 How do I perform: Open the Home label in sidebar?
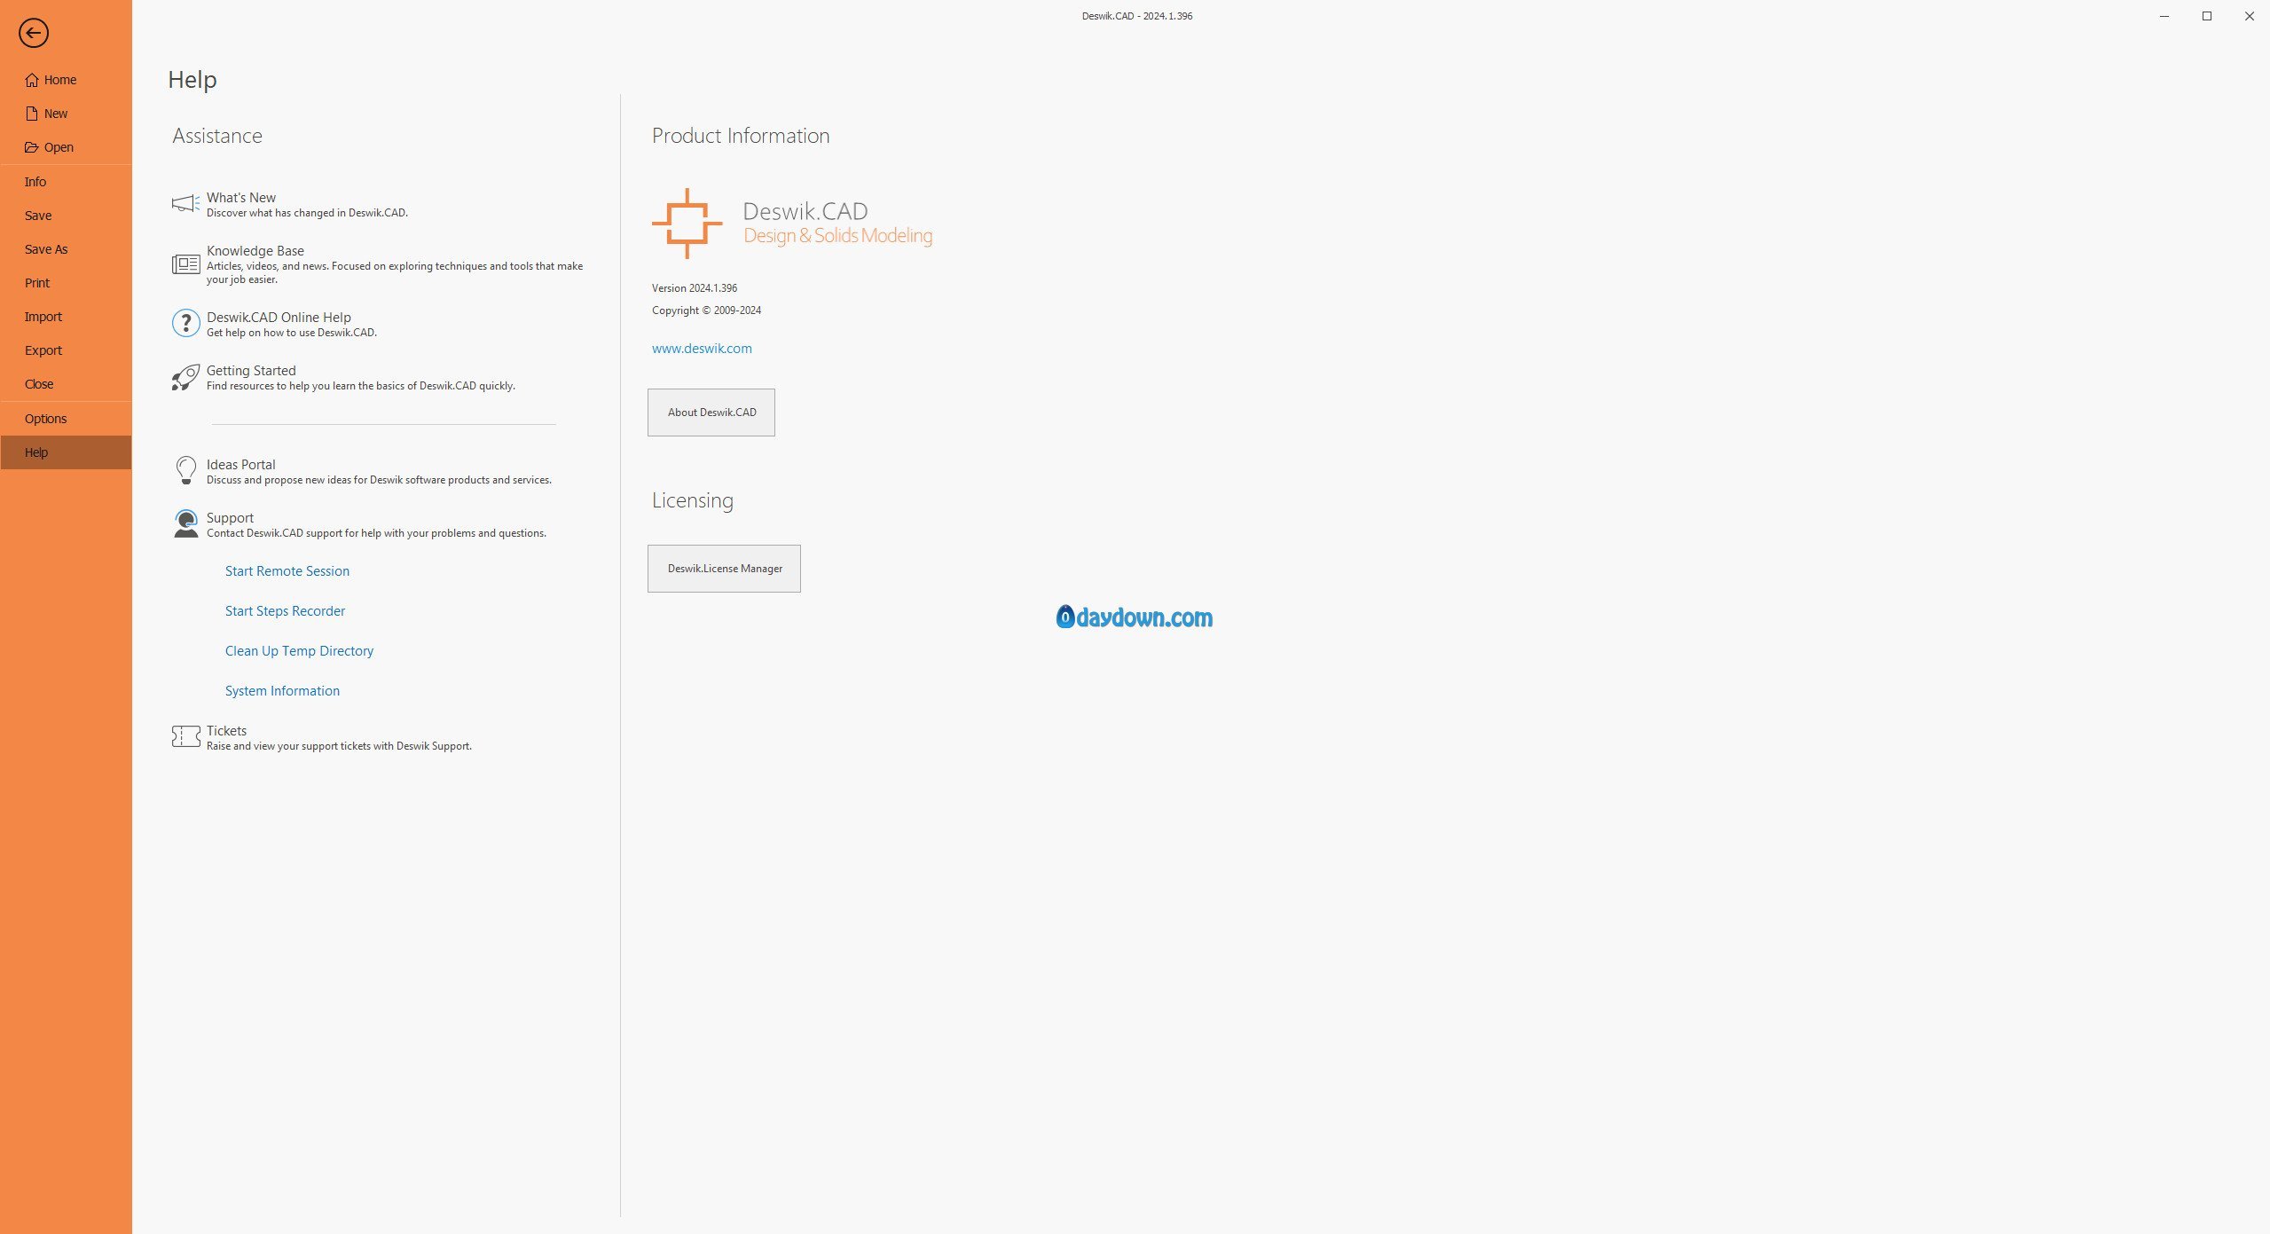pos(60,80)
